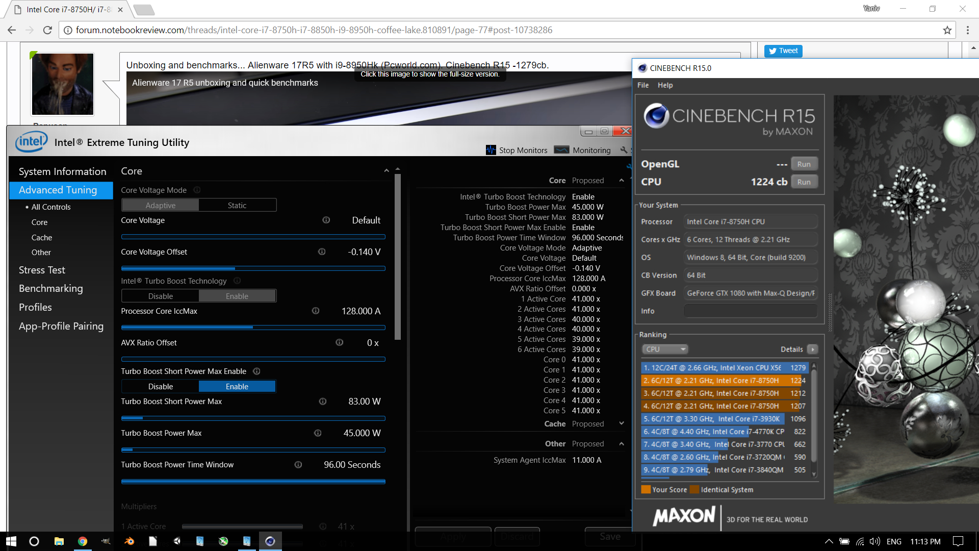
Task: Open File Explorer from taskbar
Action: click(x=59, y=541)
